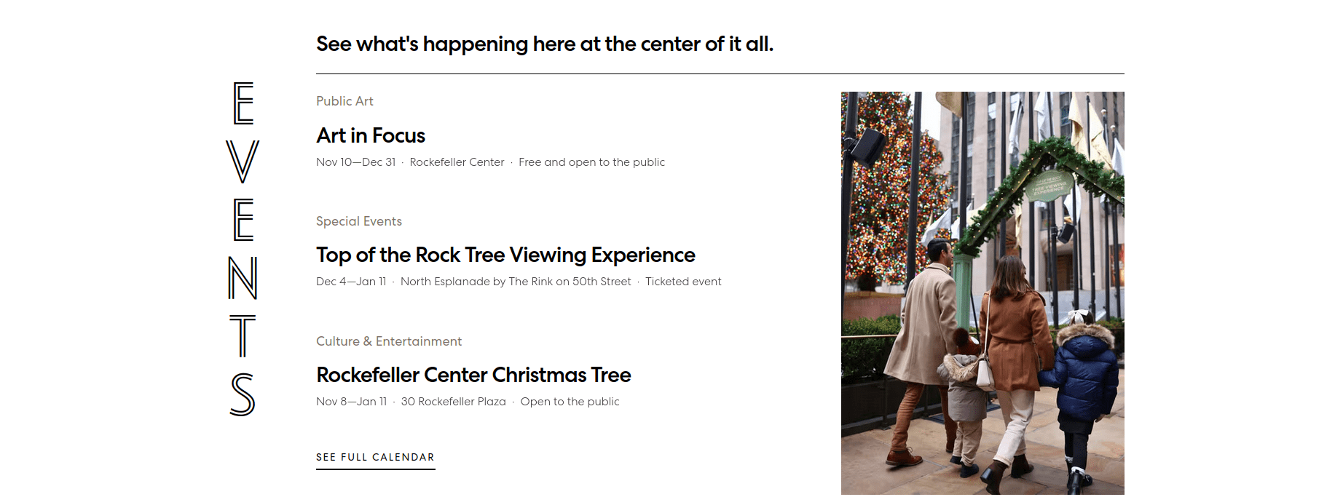
Task: Click the Dec 4—Jan 11 date text
Action: click(x=351, y=282)
